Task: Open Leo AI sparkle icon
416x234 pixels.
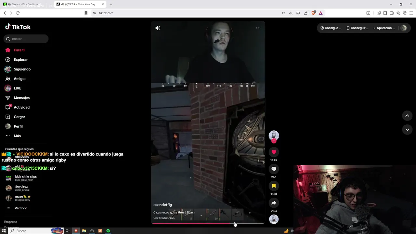Action: pyautogui.click(x=398, y=13)
